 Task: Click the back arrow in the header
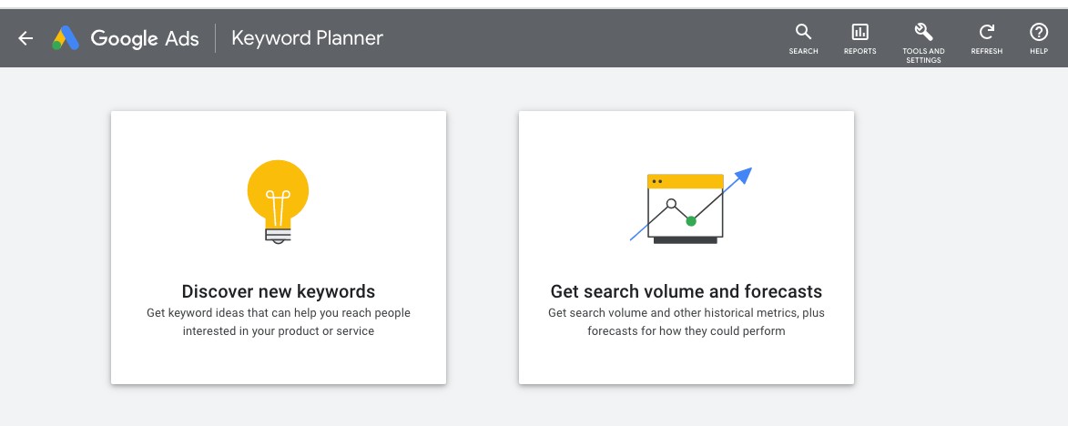pos(25,38)
